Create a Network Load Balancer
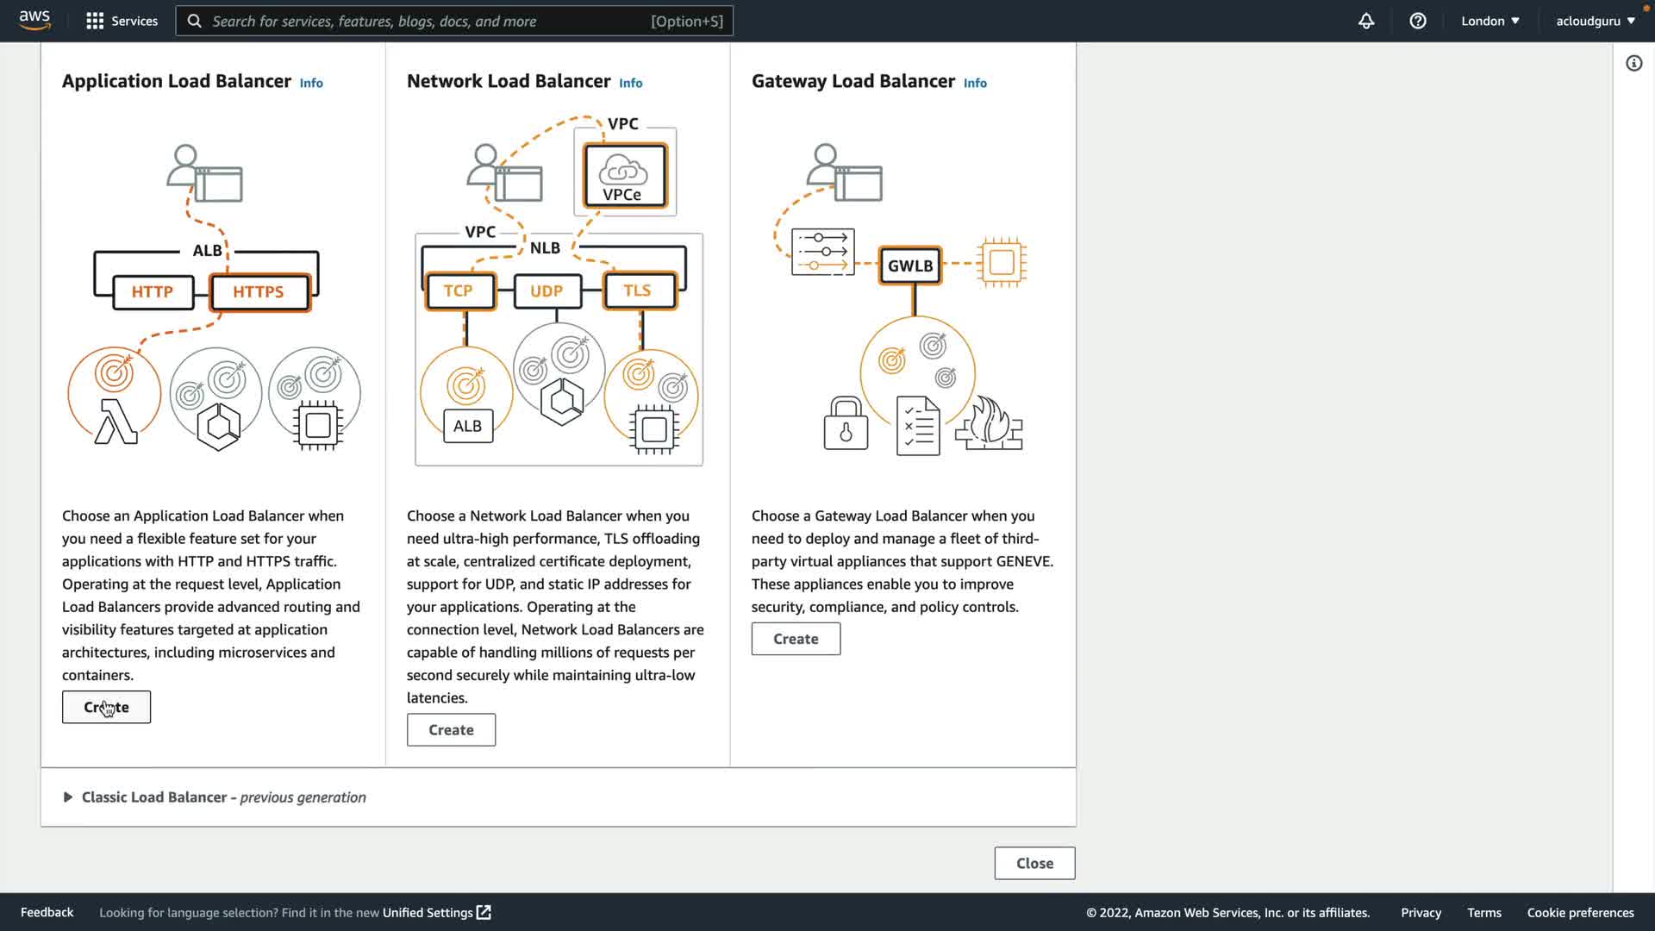Image resolution: width=1655 pixels, height=931 pixels. 451,729
